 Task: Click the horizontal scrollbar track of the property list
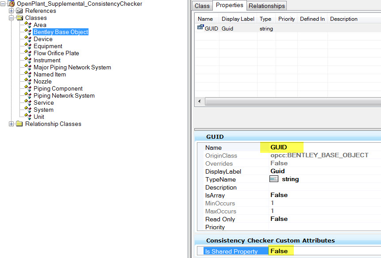[293, 101]
